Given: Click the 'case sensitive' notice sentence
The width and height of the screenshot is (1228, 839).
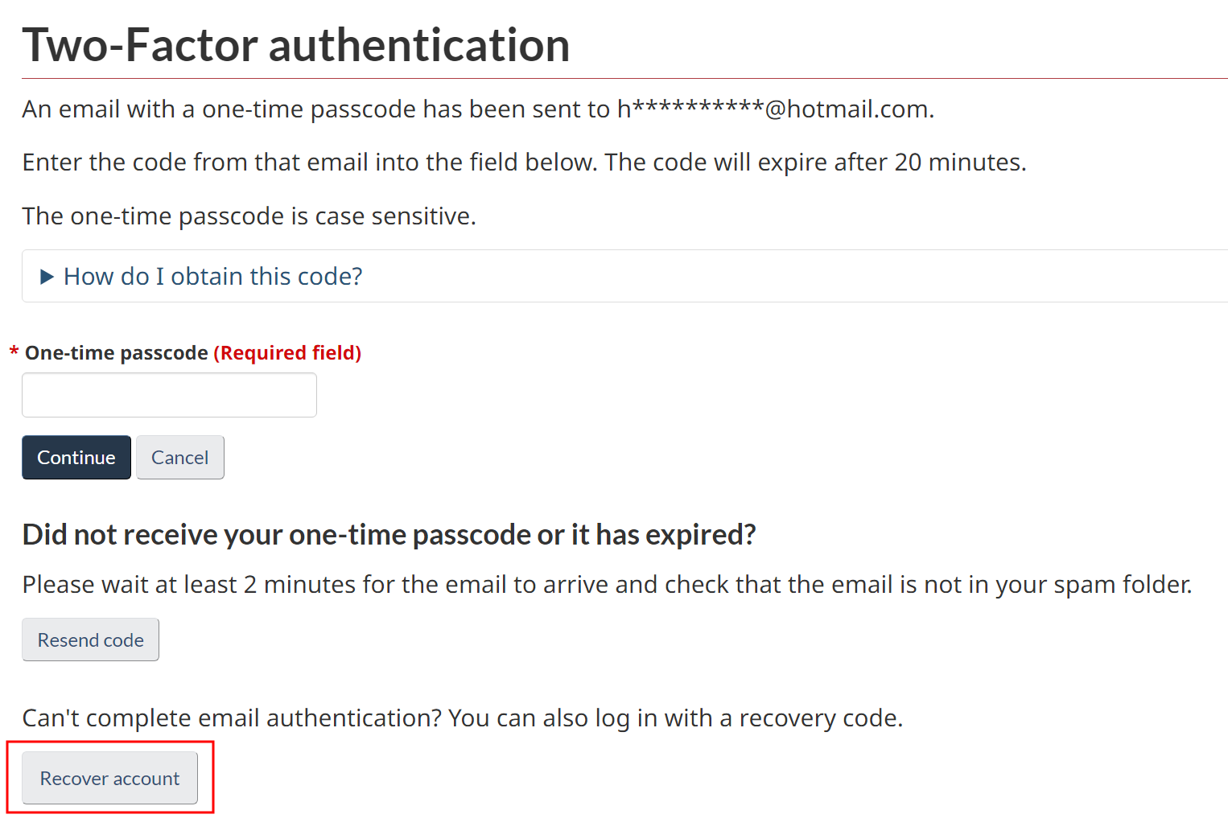Looking at the screenshot, I should click(x=249, y=216).
